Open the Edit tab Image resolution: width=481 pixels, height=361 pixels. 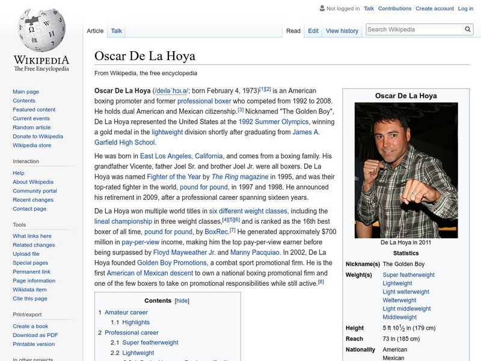coord(313,30)
